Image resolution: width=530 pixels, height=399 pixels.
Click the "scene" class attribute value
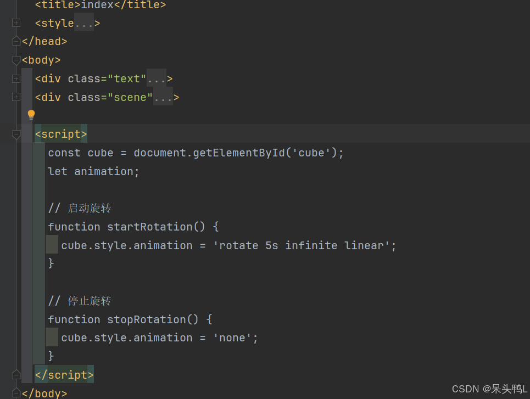pyautogui.click(x=130, y=97)
